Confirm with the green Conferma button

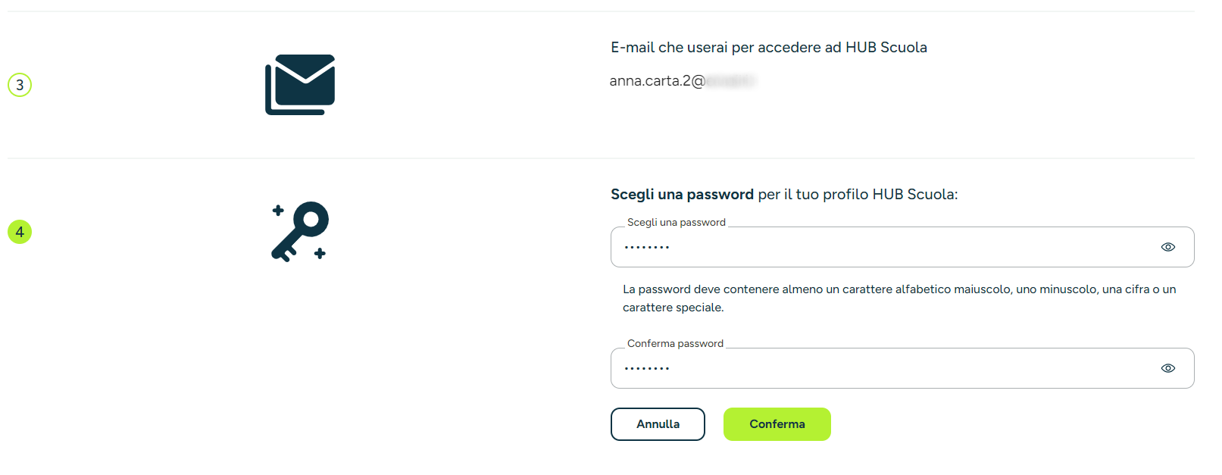click(x=777, y=424)
